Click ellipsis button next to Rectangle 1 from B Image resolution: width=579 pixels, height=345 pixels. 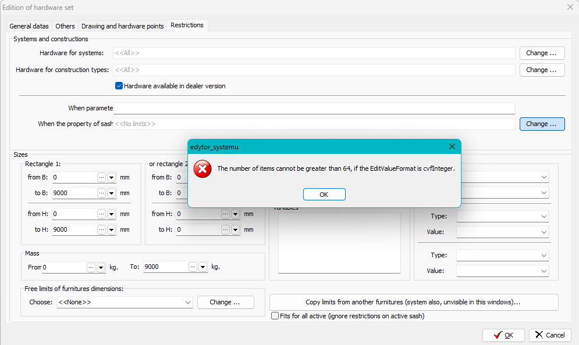click(101, 178)
